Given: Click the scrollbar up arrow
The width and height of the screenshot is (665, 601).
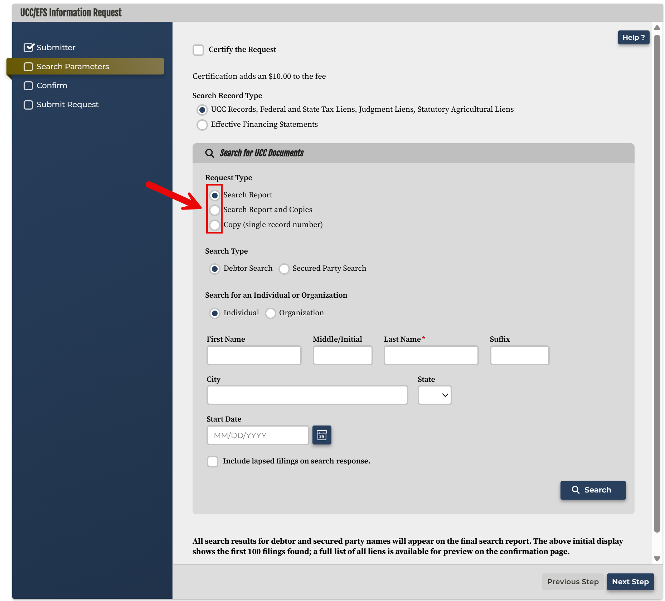Looking at the screenshot, I should pyautogui.click(x=657, y=28).
